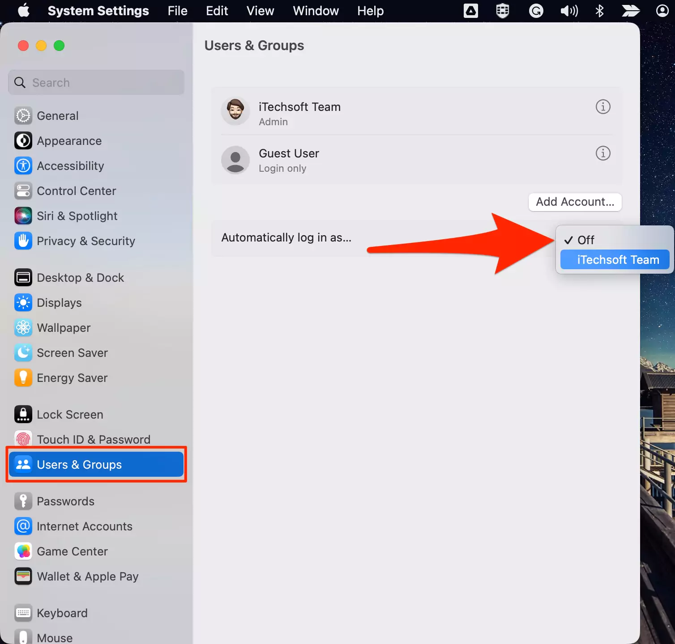Open the Help menu
675x644 pixels.
[x=371, y=11]
